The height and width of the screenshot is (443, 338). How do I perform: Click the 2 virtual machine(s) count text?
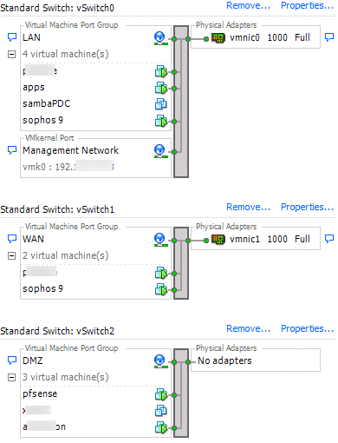point(66,255)
